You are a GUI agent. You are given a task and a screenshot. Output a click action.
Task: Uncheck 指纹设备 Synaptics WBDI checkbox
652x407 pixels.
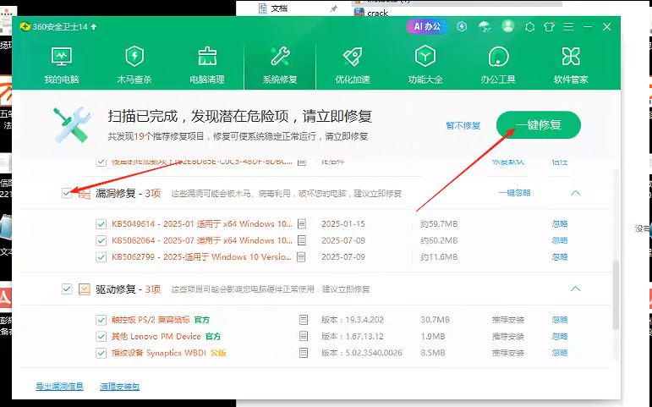(x=101, y=353)
